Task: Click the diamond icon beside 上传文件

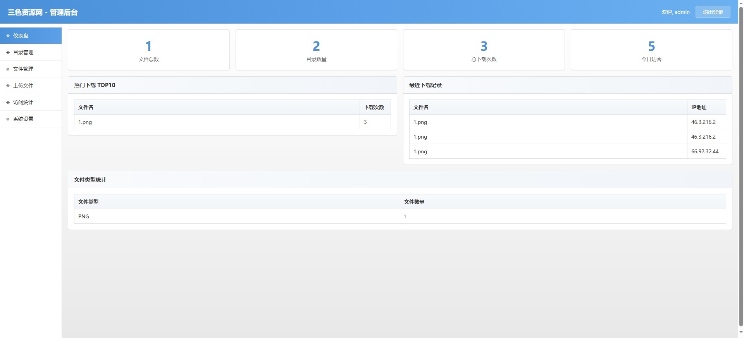Action: coord(8,86)
